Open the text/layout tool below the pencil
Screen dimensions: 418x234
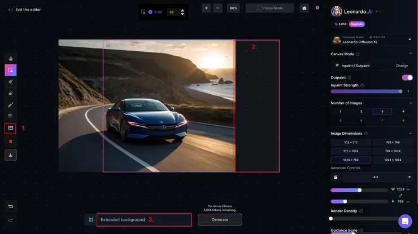point(10,116)
